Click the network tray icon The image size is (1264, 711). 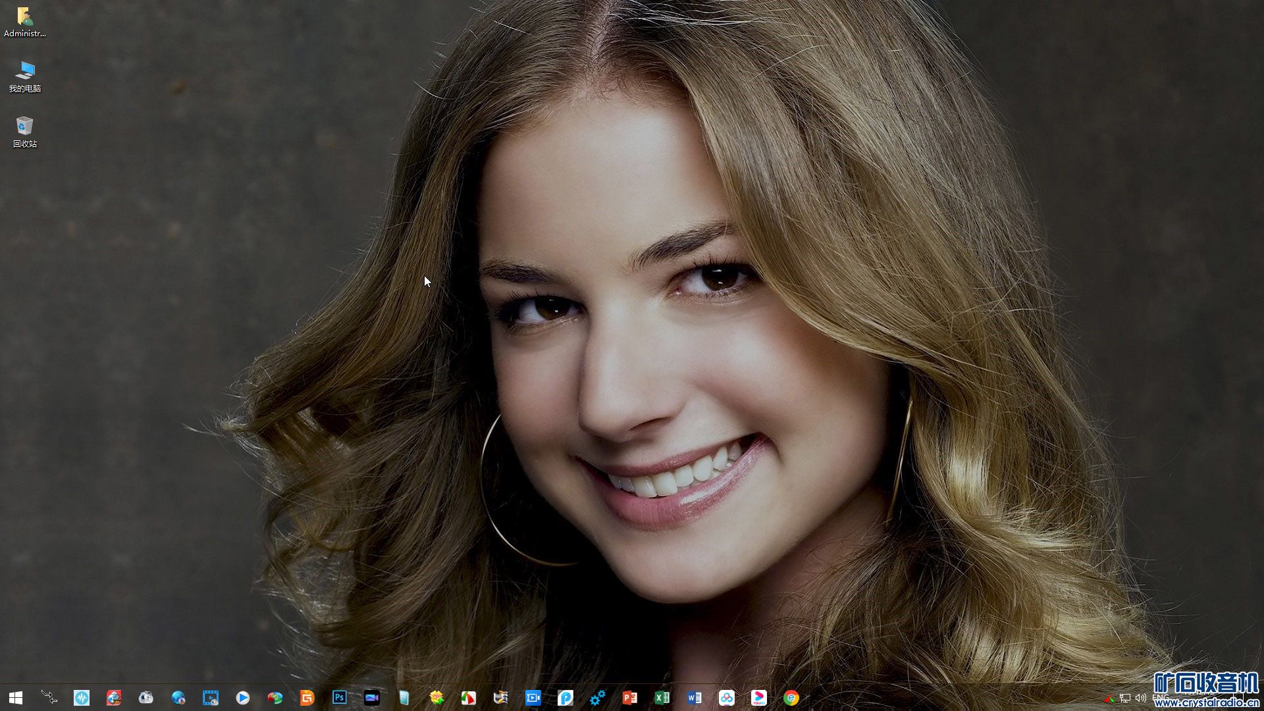click(x=1125, y=698)
